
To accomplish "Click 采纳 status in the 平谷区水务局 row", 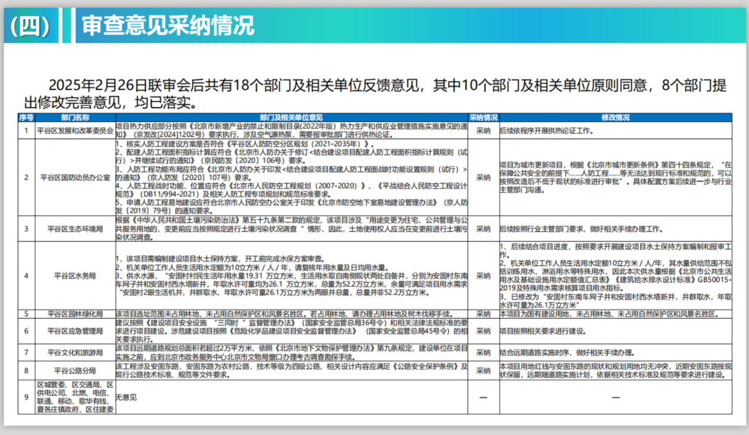I will (x=483, y=275).
